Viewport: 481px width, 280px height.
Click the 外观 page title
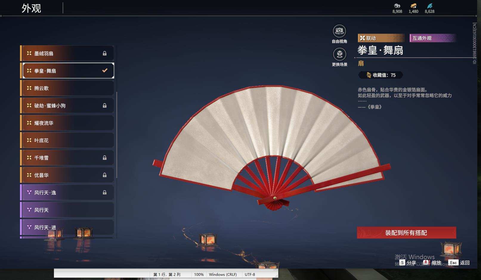point(31,8)
